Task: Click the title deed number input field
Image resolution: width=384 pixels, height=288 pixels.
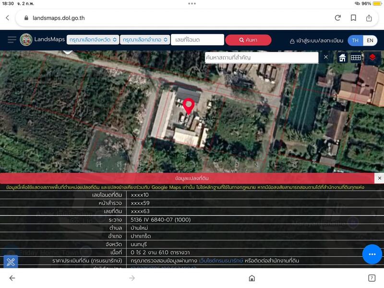Action: (197, 40)
